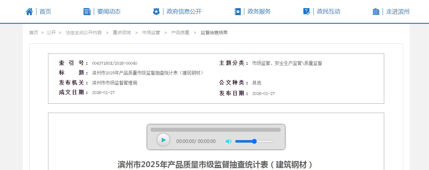This screenshot has width=429, height=170.
Task: Click the large article heading 滨州市2025年产品质量市级监督抽查统计表
Action: click(216, 165)
